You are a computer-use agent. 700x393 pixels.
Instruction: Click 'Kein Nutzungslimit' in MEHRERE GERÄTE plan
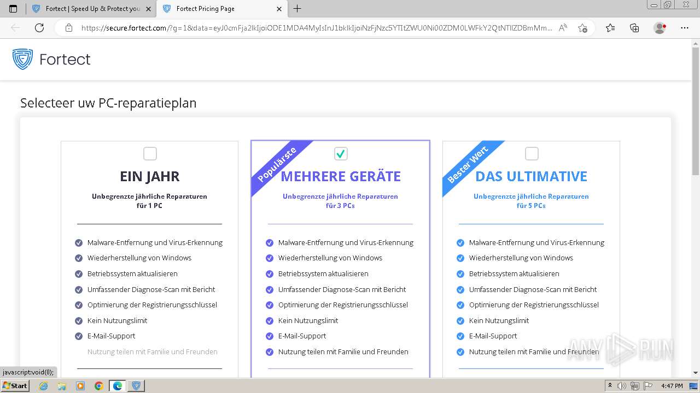click(308, 320)
